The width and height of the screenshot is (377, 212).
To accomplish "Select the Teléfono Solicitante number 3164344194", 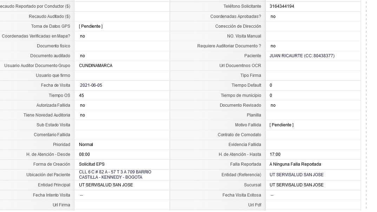I will (x=282, y=6).
